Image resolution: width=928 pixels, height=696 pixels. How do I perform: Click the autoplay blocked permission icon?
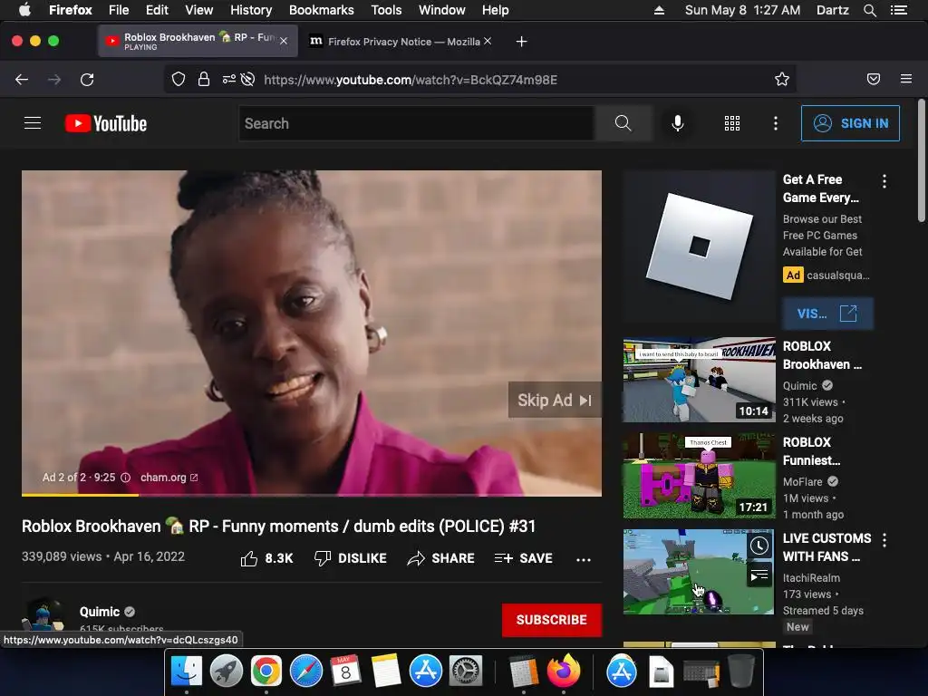[x=248, y=80]
